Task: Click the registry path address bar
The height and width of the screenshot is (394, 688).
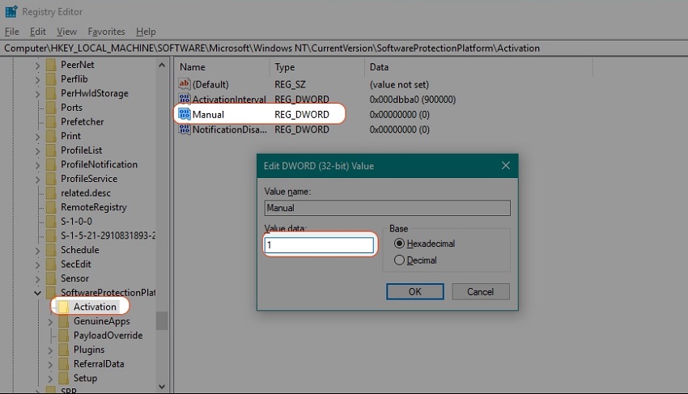Action: (x=344, y=49)
